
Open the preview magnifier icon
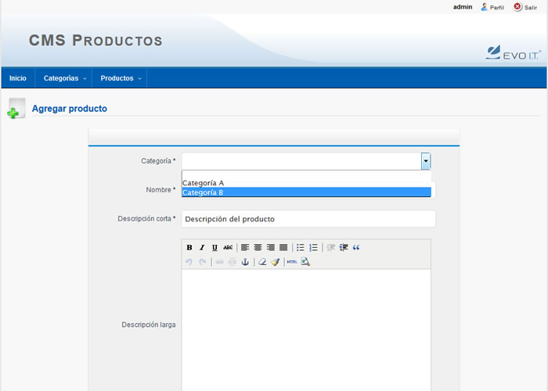click(305, 261)
